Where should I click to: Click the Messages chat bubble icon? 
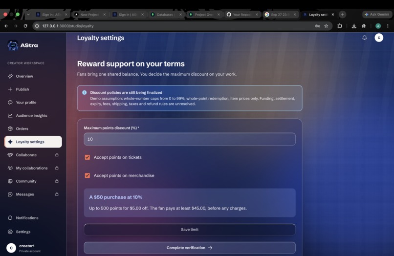point(10,194)
